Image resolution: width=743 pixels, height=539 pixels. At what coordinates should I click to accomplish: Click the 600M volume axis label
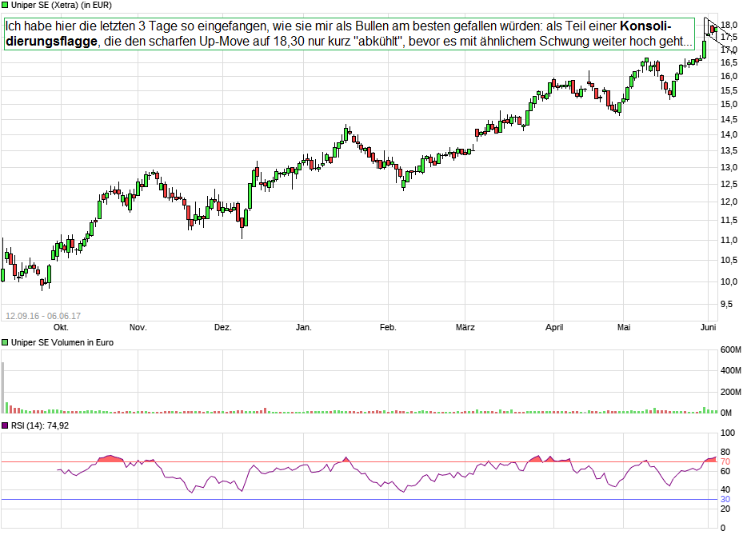point(730,350)
